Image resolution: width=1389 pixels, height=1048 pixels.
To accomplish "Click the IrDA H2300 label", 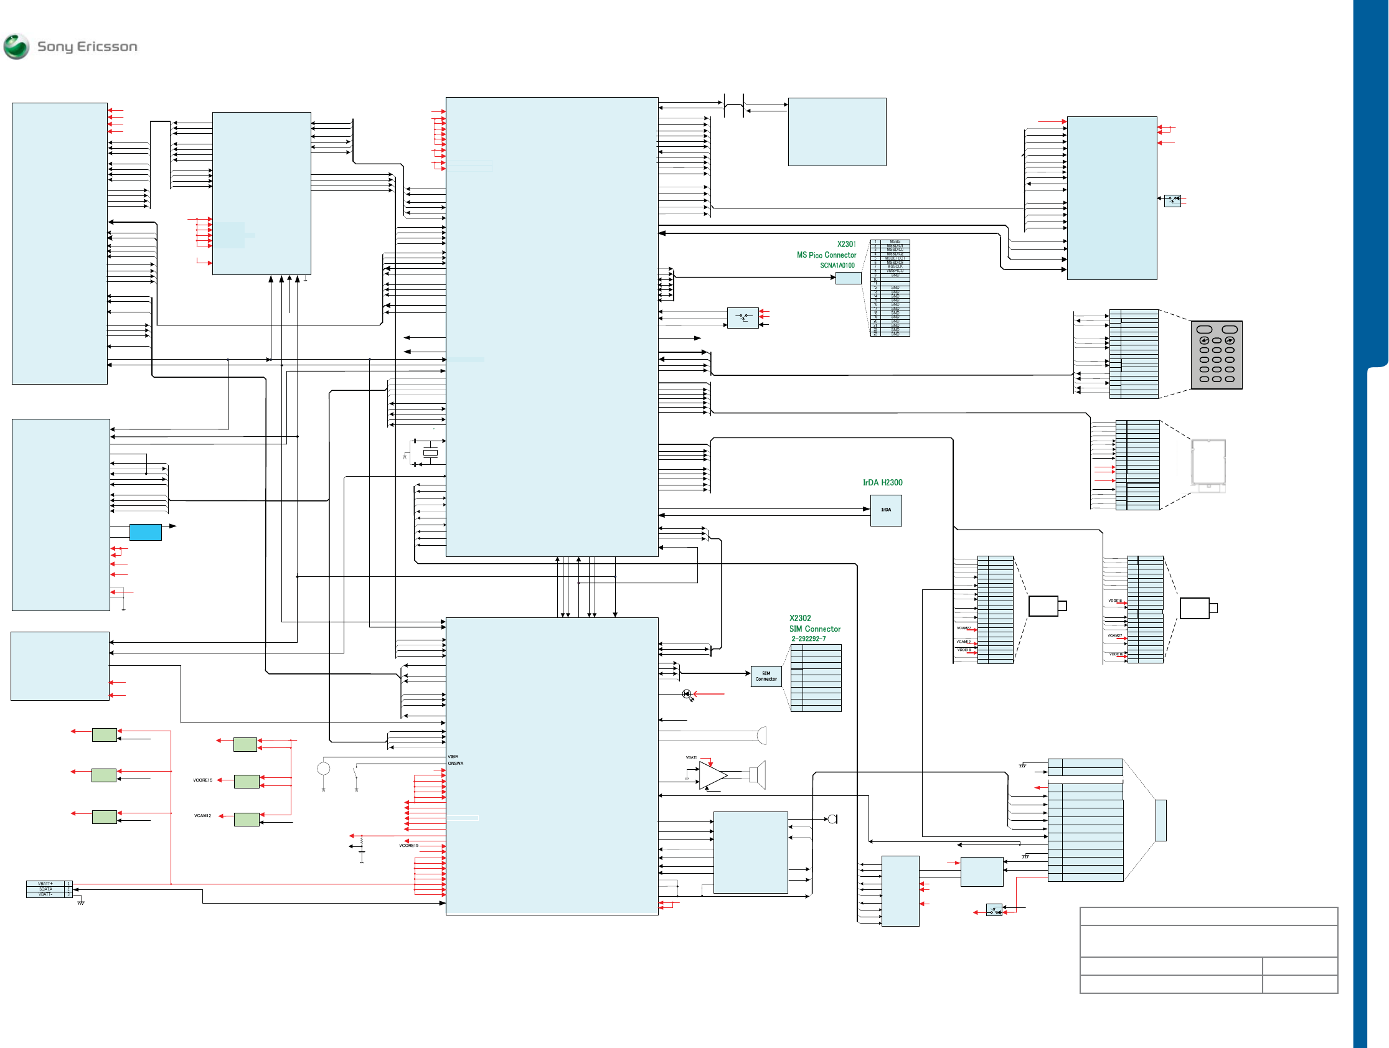I will [882, 482].
